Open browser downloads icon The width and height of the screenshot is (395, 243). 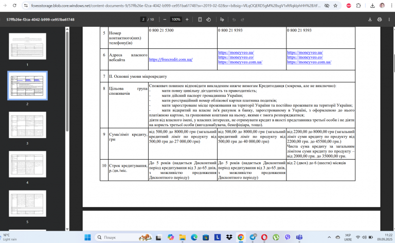372,6
